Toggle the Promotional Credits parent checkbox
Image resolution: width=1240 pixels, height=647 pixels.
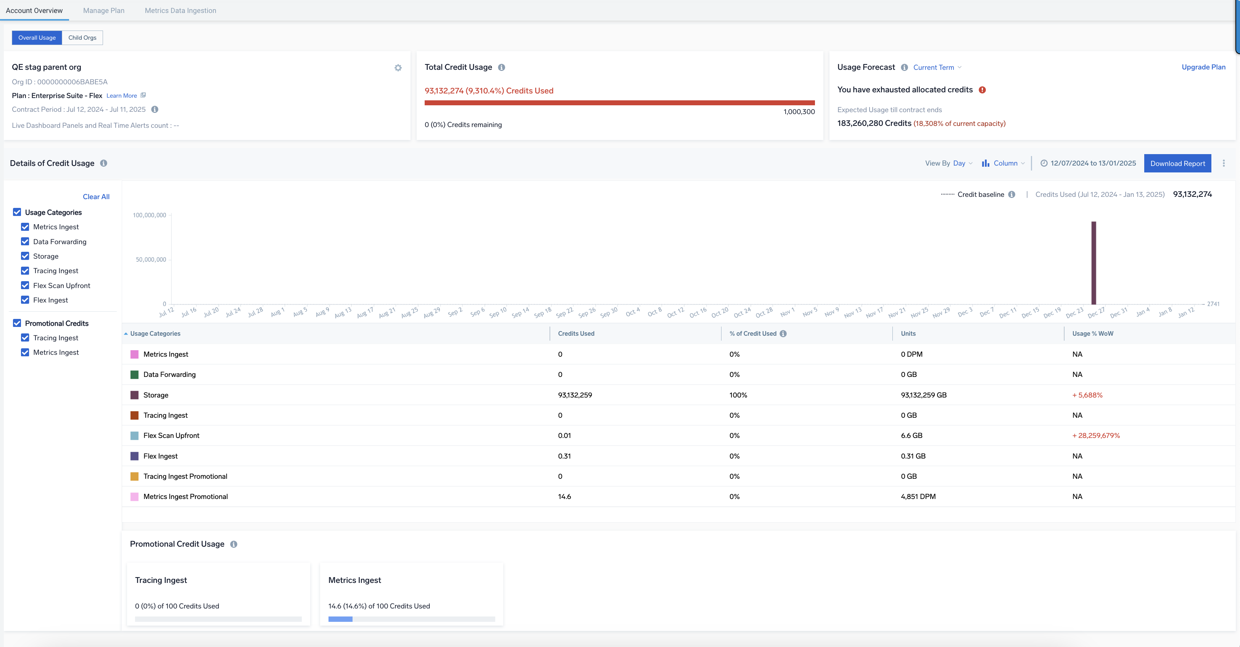click(17, 323)
